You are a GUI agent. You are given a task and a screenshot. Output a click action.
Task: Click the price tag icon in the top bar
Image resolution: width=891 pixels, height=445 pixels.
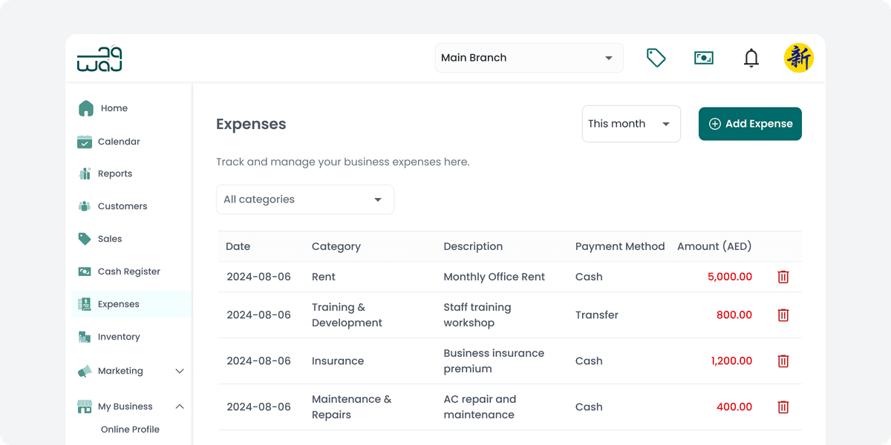pyautogui.click(x=656, y=57)
